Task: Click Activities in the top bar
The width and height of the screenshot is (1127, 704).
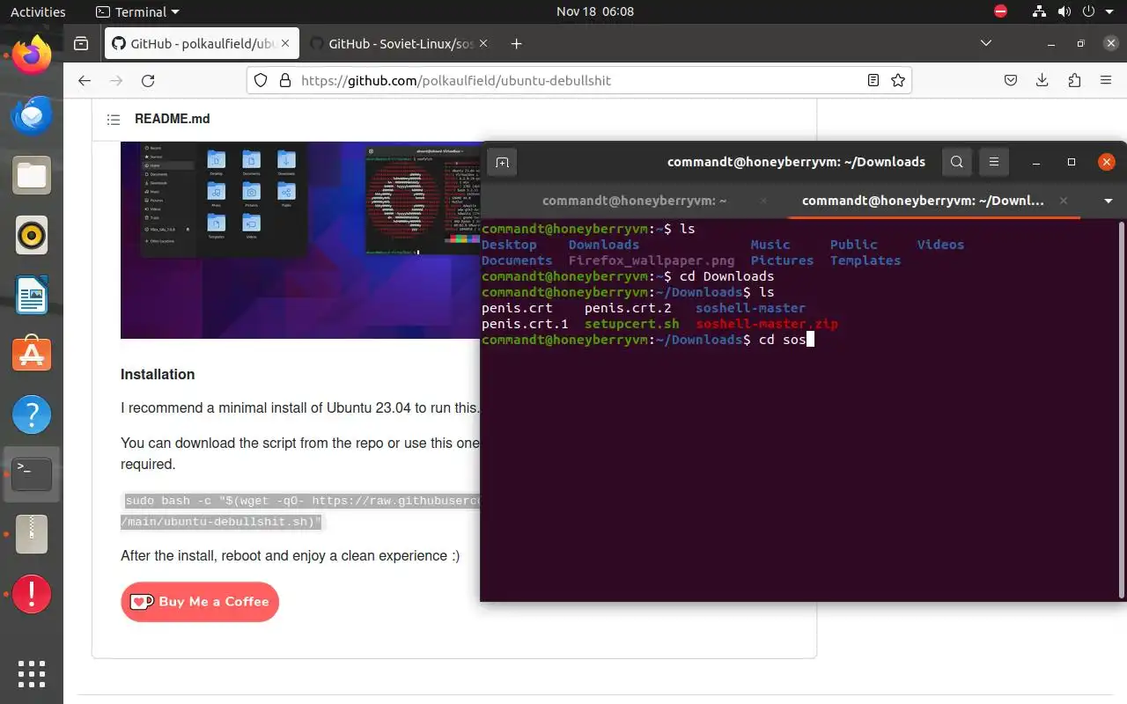Action: coord(38,11)
